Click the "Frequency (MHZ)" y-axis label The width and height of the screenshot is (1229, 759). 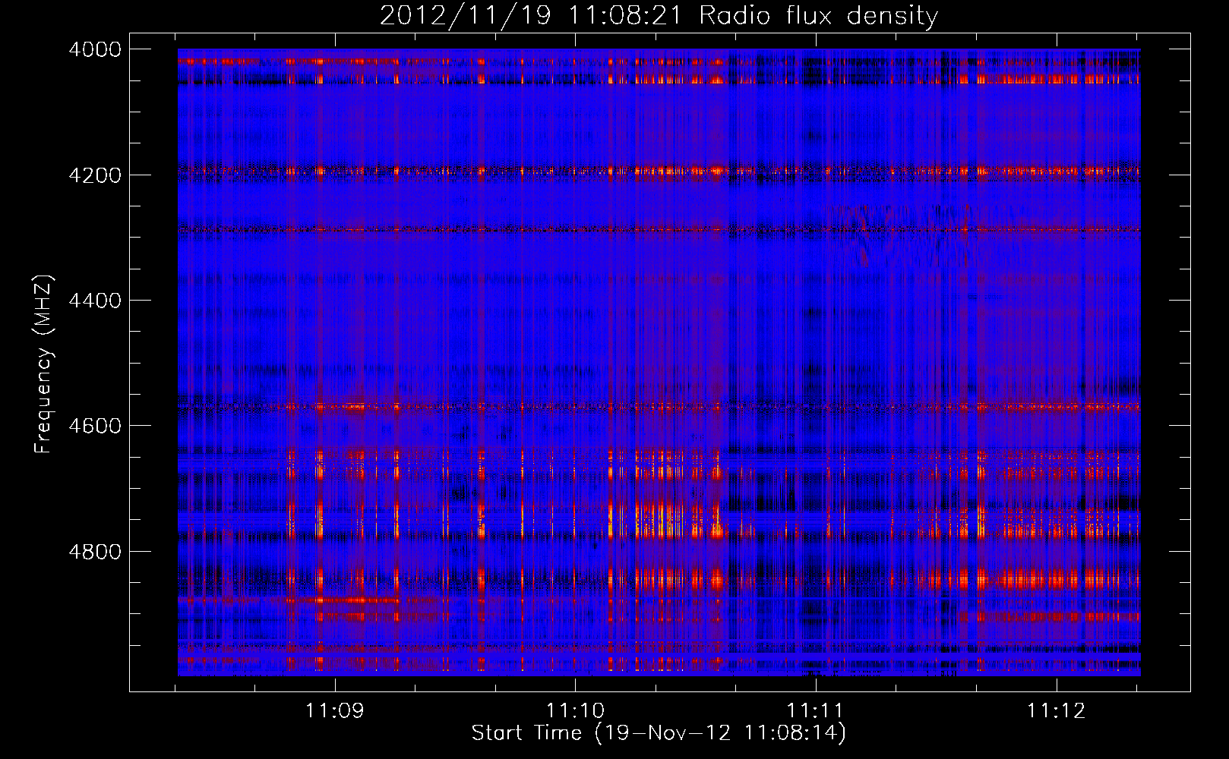(x=43, y=364)
